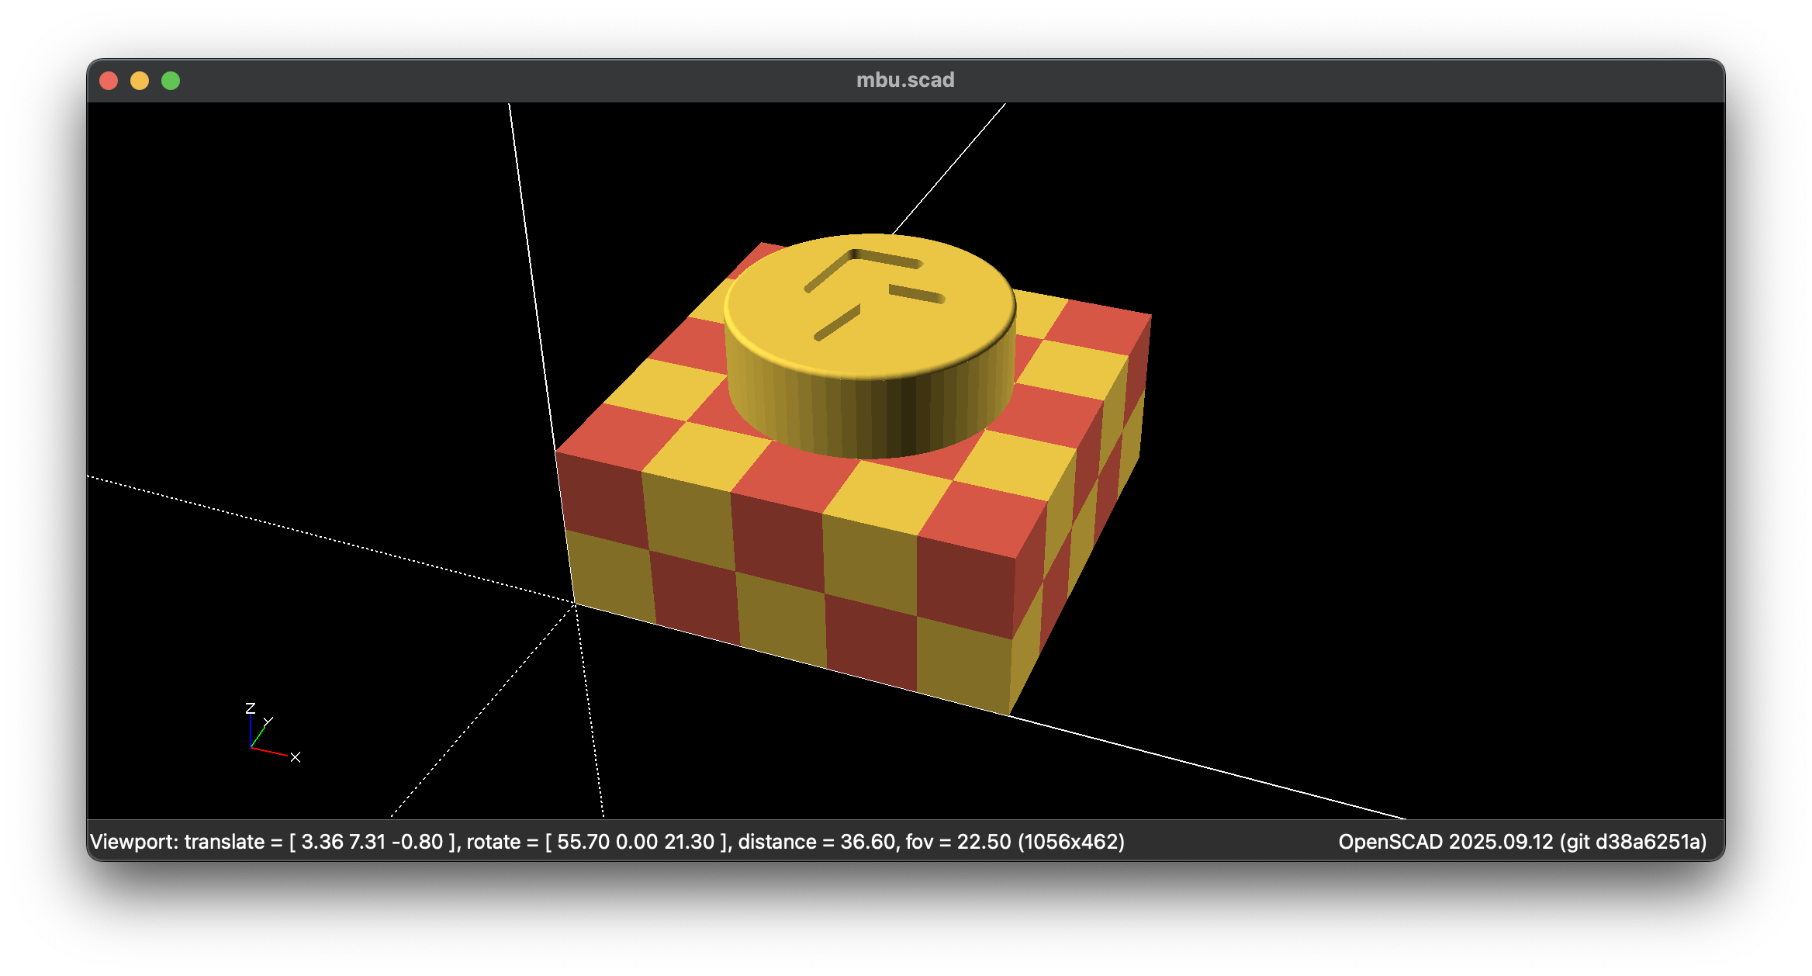The height and width of the screenshot is (976, 1812).
Task: Click the Y label on axis indicator
Action: tap(268, 722)
